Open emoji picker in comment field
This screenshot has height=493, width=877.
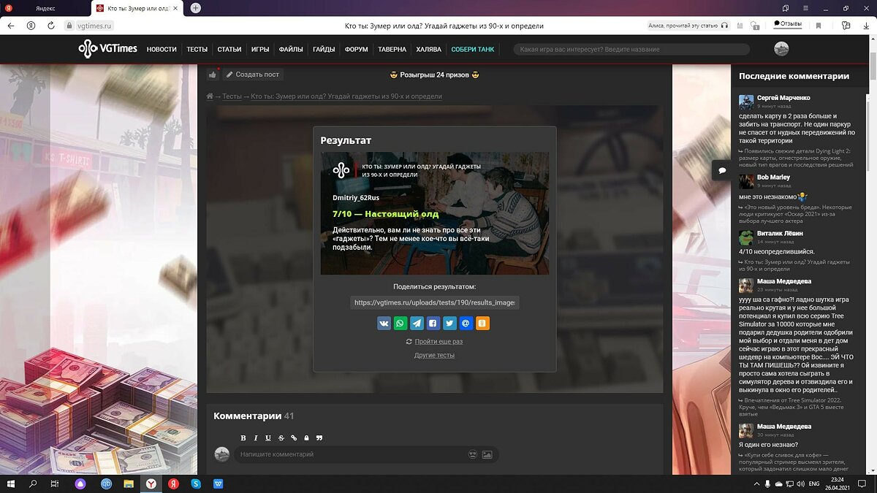(x=473, y=454)
